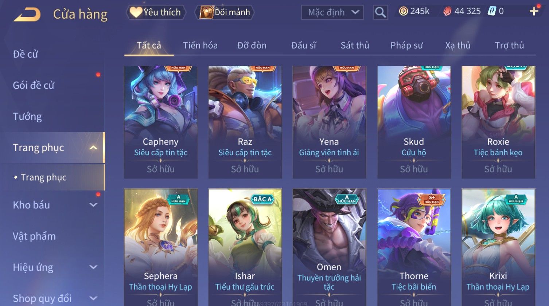Tap the blue voucher ticket icon

point(491,11)
